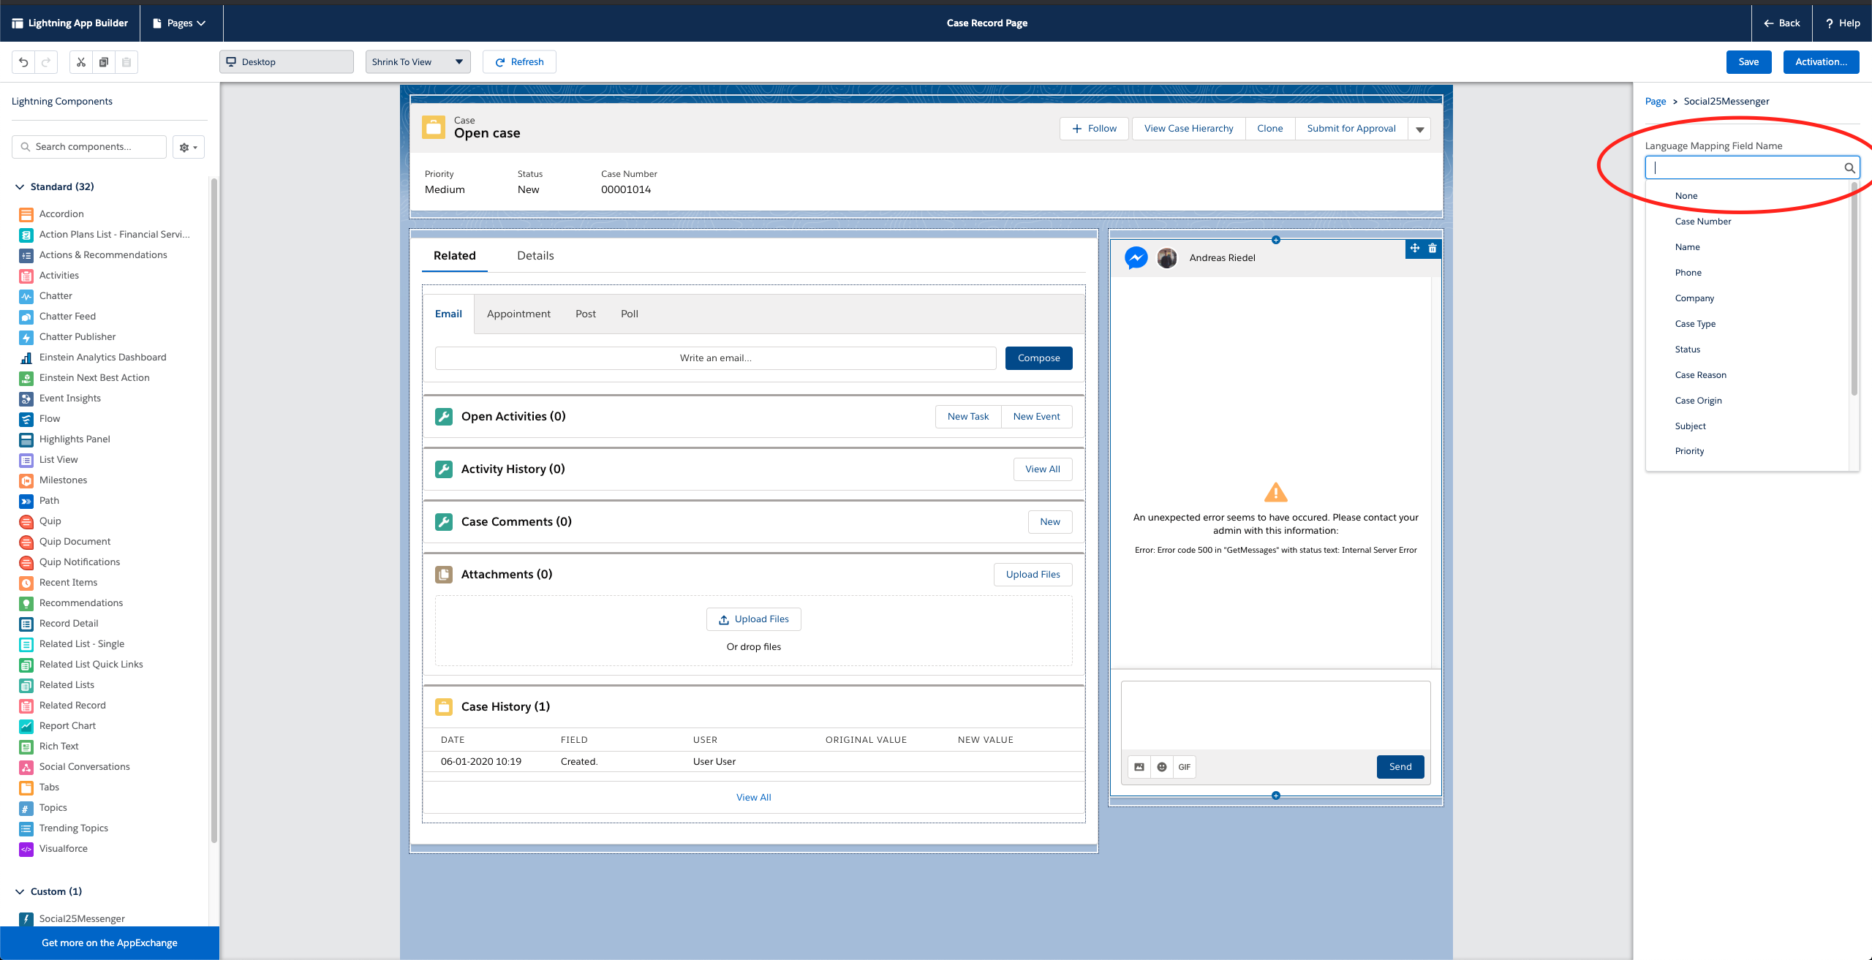
Task: Collapse the Custom (1) section
Action: 20,891
